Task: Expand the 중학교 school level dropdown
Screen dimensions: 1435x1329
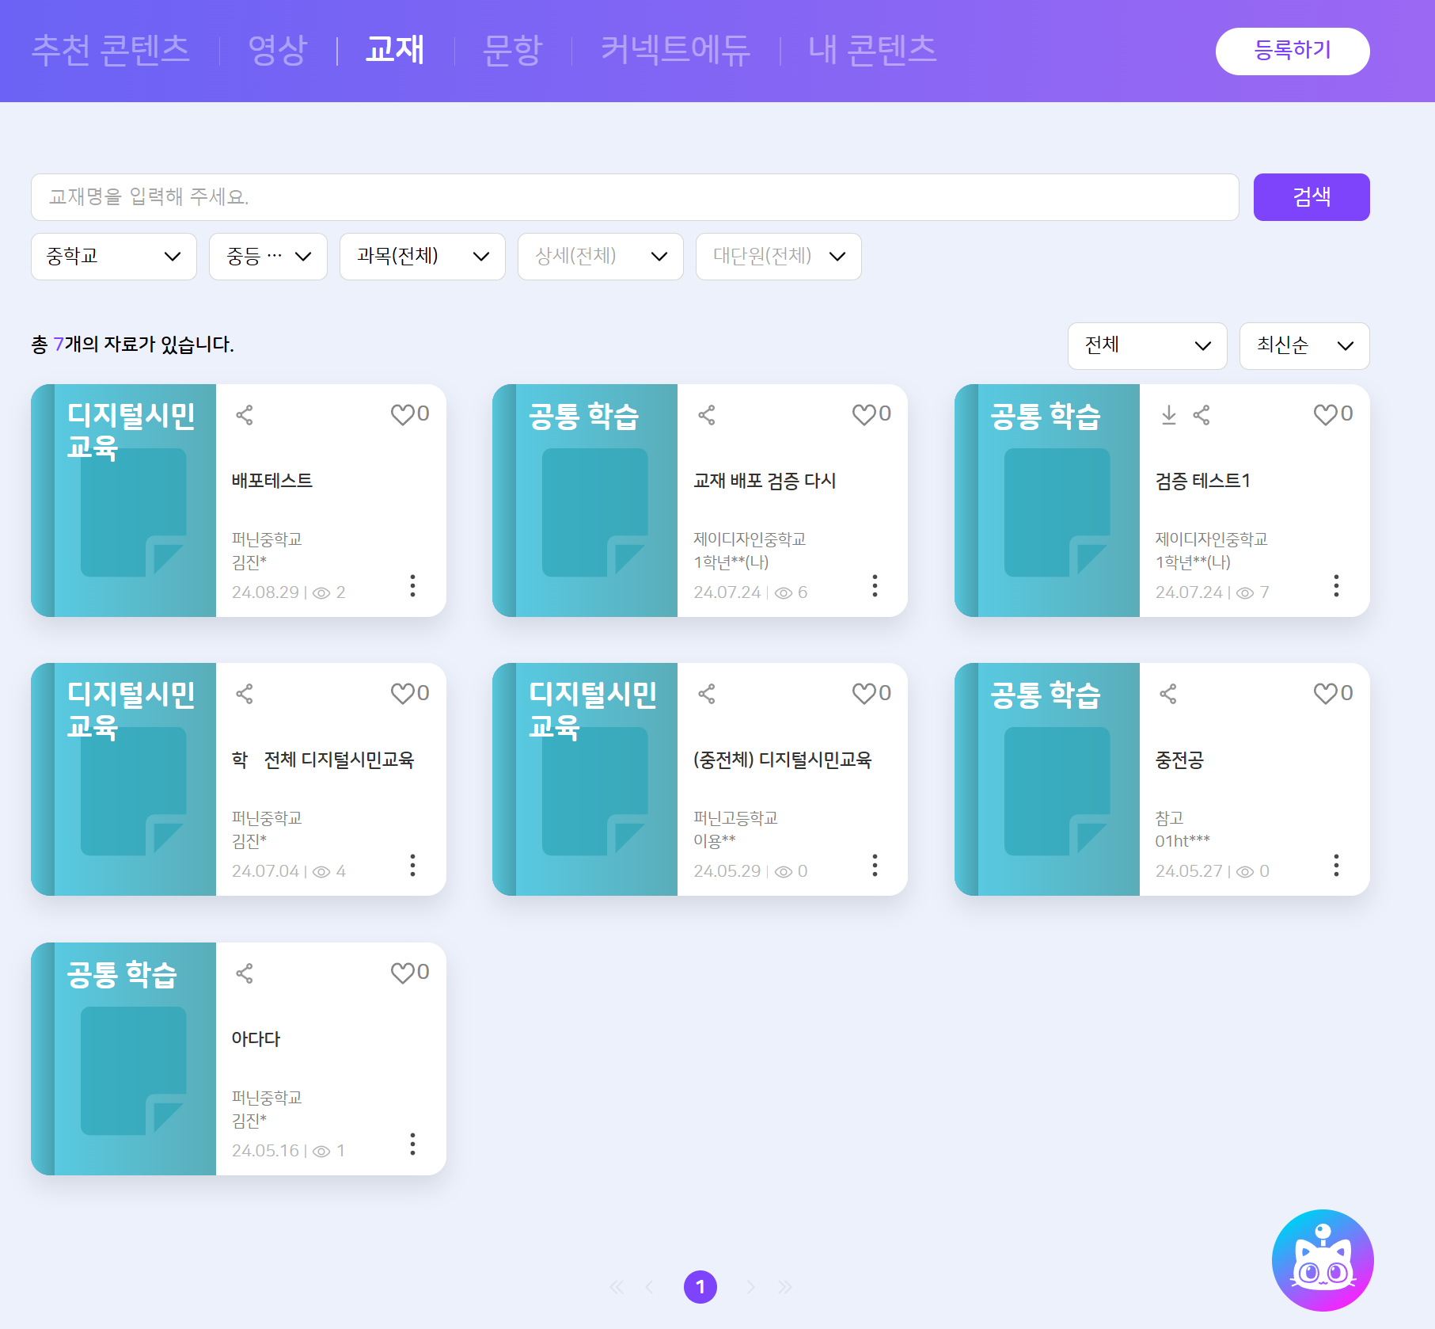Action: pyautogui.click(x=114, y=257)
